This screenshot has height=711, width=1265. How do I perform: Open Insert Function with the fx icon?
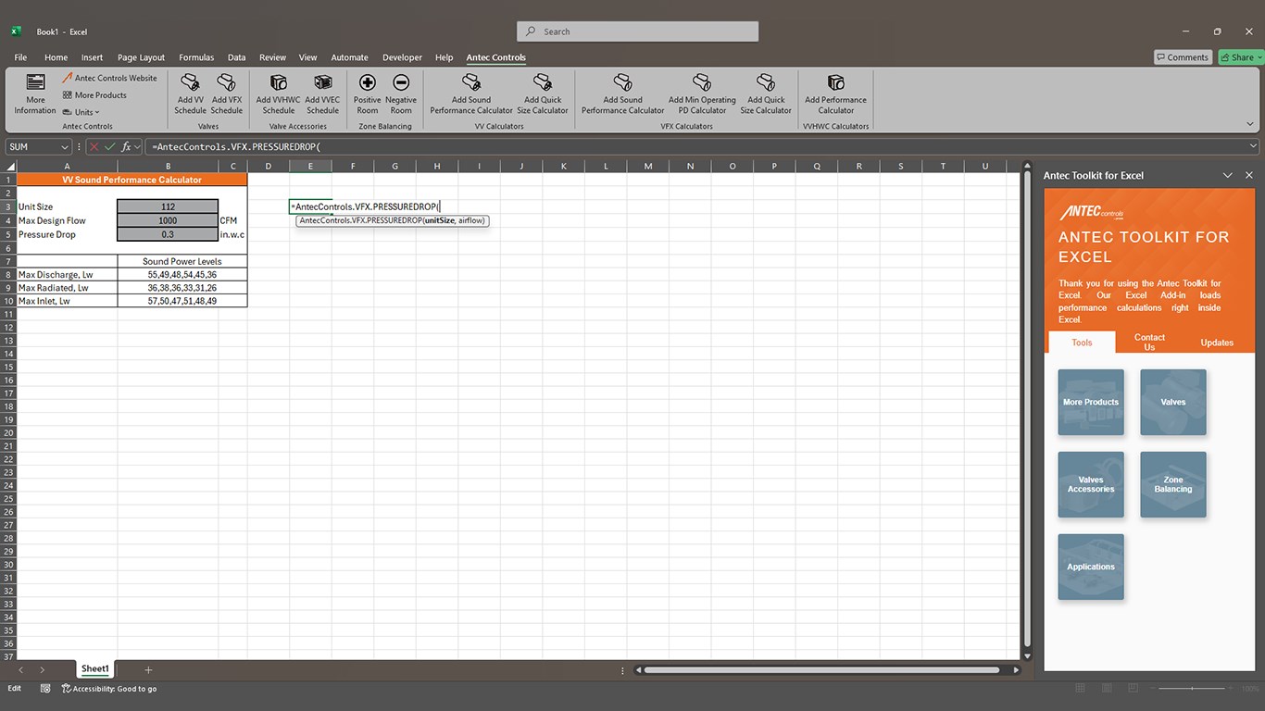(x=126, y=146)
